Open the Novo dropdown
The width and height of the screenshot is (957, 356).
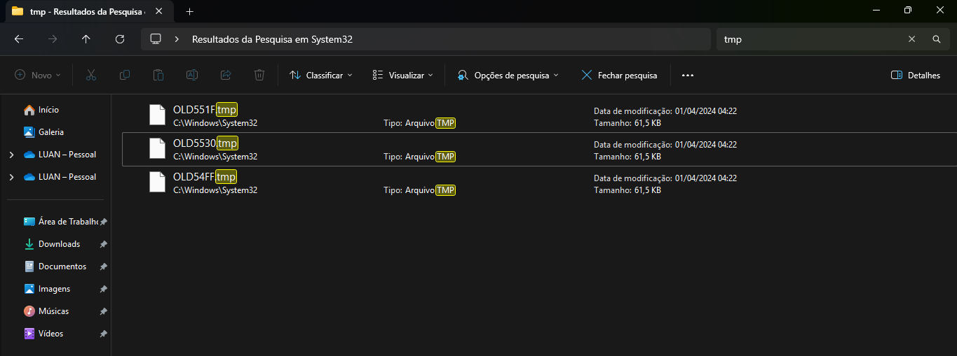tap(38, 75)
